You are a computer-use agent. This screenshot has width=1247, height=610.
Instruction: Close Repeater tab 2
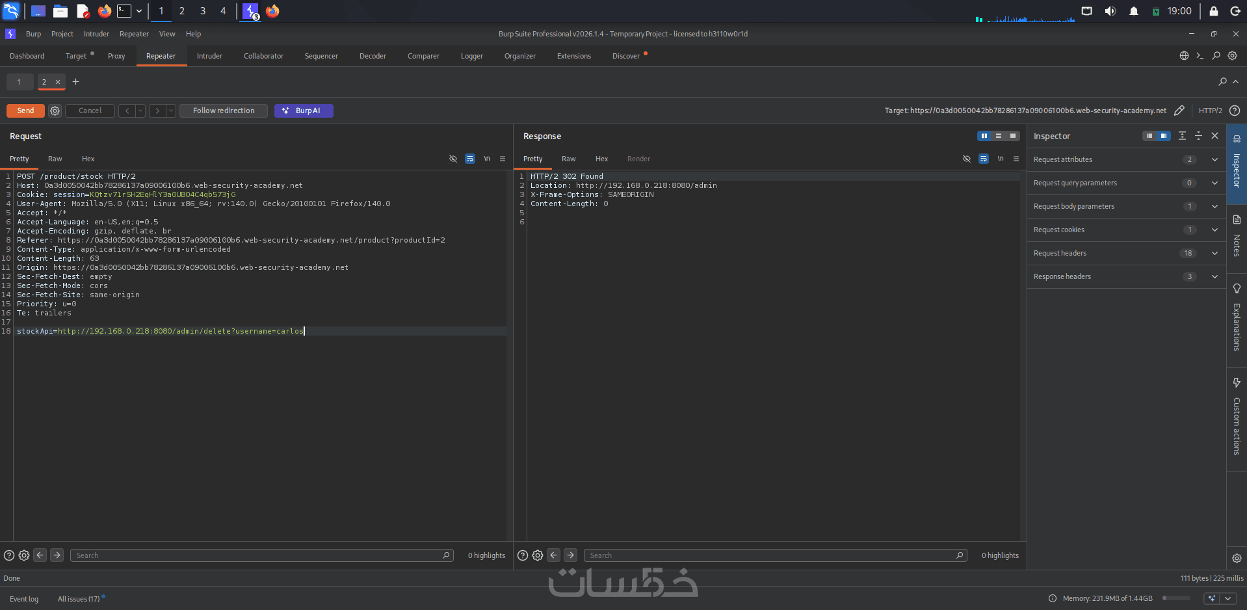(x=58, y=82)
